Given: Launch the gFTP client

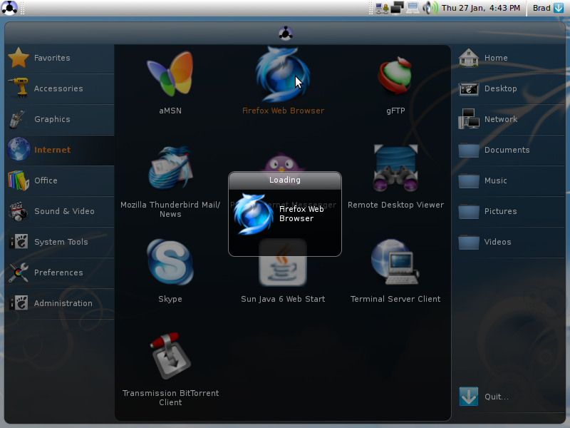Looking at the screenshot, I should 395,84.
